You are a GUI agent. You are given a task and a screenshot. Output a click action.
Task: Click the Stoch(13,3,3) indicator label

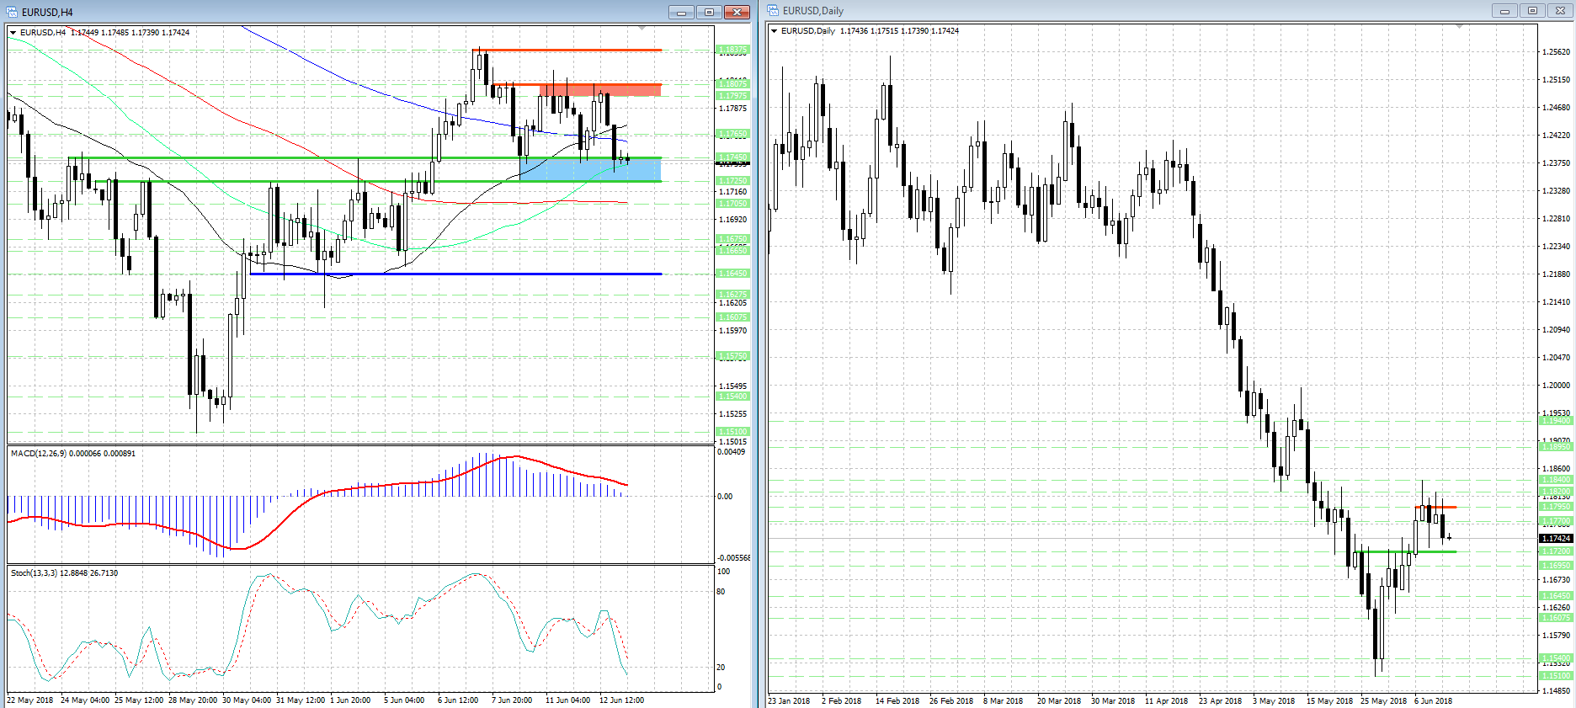click(x=64, y=573)
